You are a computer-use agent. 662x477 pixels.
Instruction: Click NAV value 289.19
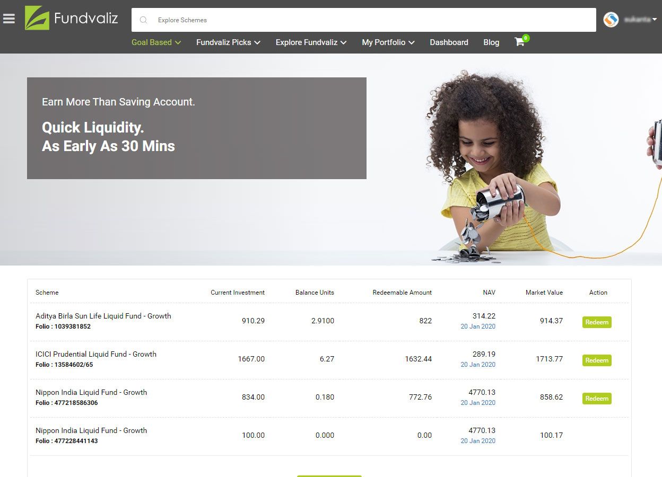coord(484,354)
